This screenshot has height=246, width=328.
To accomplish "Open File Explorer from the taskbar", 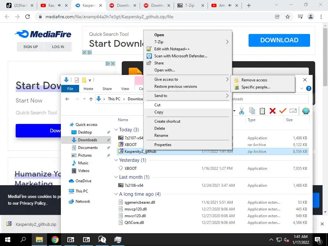I will (x=39, y=240).
